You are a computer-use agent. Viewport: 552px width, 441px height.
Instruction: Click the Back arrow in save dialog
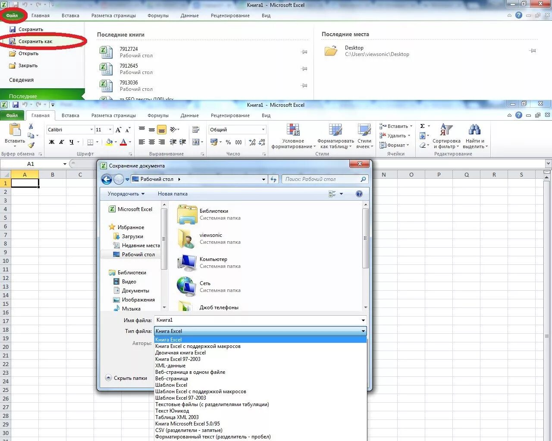[x=107, y=179]
